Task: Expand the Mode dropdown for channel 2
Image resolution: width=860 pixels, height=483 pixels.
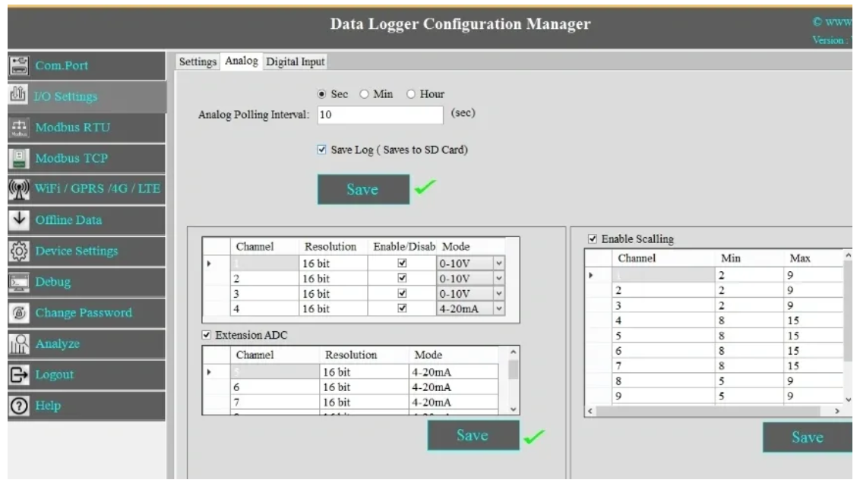Action: coord(499,279)
